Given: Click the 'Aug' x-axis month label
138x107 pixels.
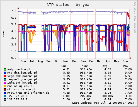Looking at the screenshot, I should coord(40,61).
